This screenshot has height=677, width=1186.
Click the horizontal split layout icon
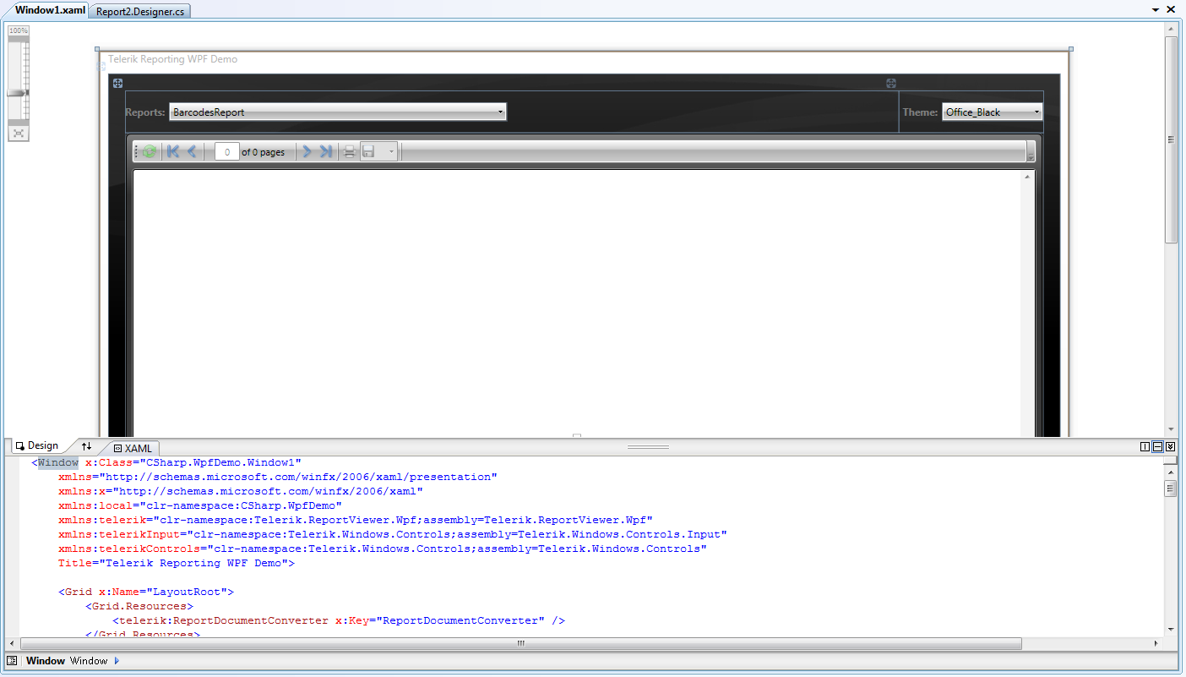point(1158,446)
